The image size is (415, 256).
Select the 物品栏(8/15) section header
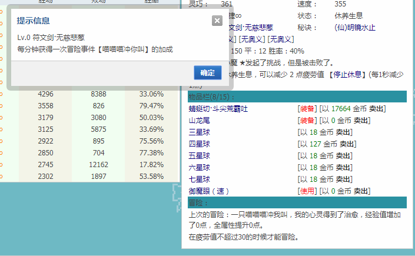pos(297,97)
